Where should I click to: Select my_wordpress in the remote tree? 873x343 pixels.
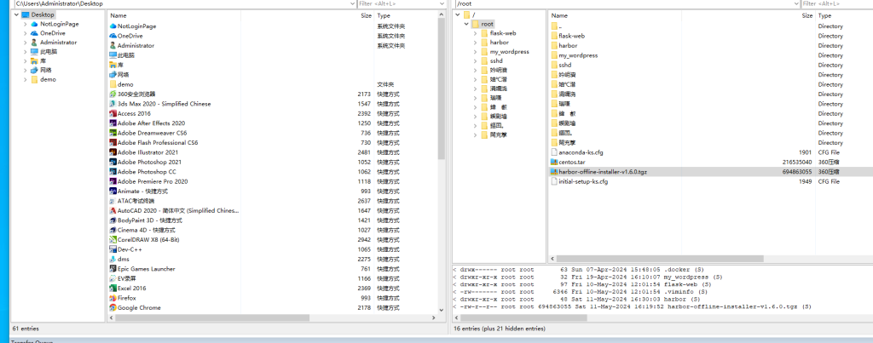[x=506, y=52]
